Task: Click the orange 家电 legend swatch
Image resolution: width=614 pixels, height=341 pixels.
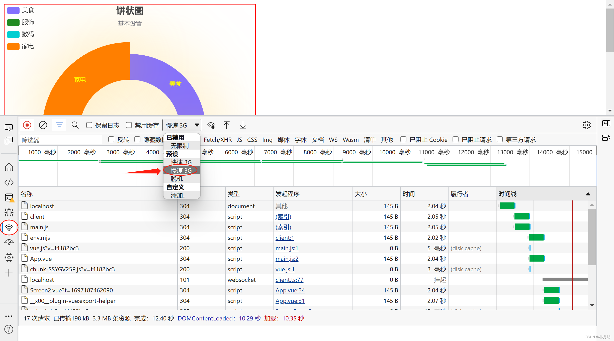Action: tap(13, 46)
